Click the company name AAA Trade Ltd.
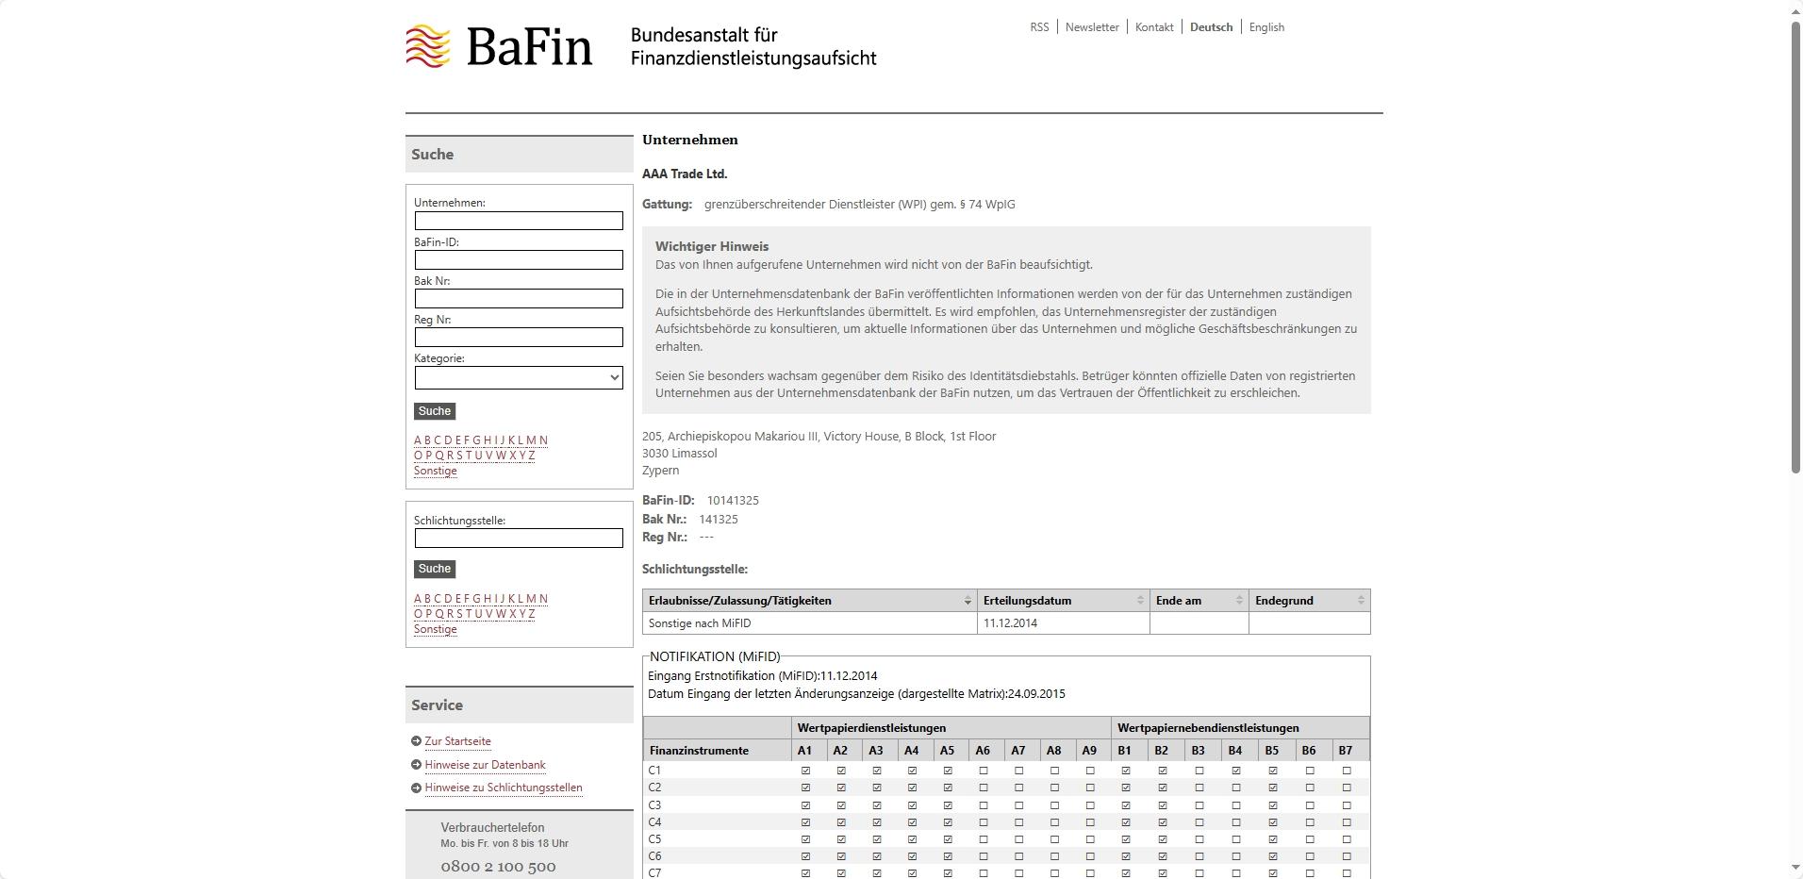The height and width of the screenshot is (879, 1803). point(685,174)
